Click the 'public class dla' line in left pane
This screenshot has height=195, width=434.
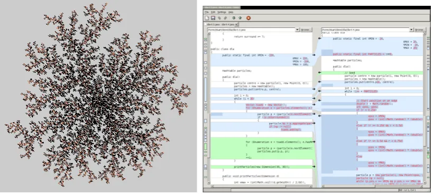coord(222,49)
